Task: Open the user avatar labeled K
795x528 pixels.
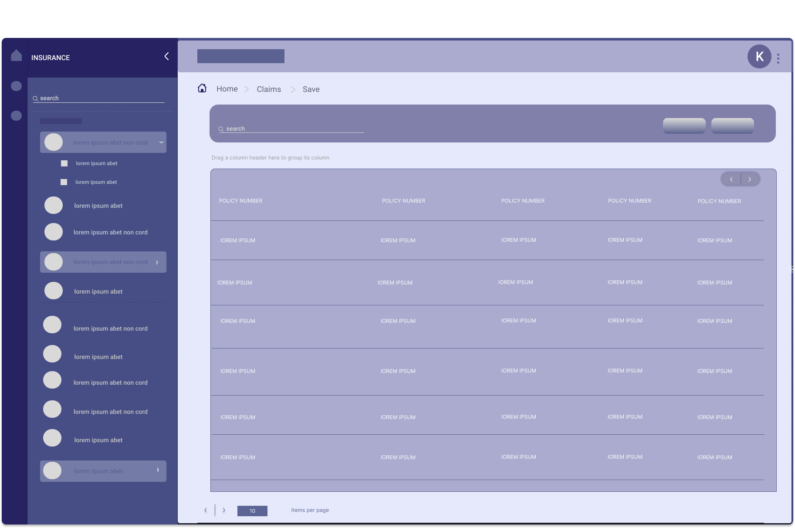Action: [759, 56]
